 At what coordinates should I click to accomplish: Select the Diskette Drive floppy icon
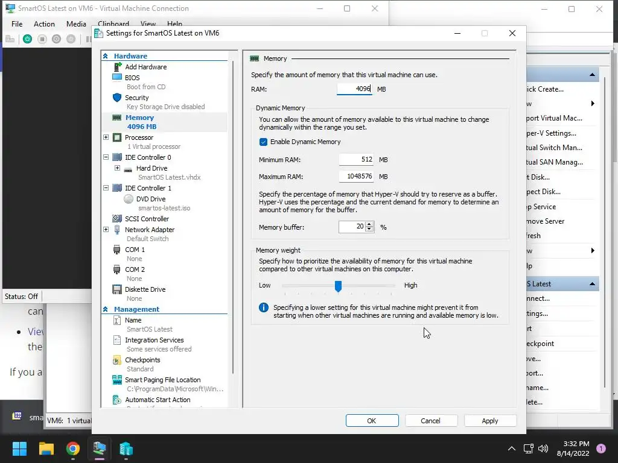[117, 289]
